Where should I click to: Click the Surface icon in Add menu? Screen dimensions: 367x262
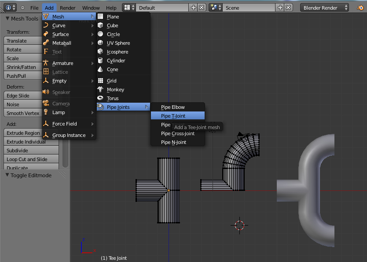click(x=46, y=34)
